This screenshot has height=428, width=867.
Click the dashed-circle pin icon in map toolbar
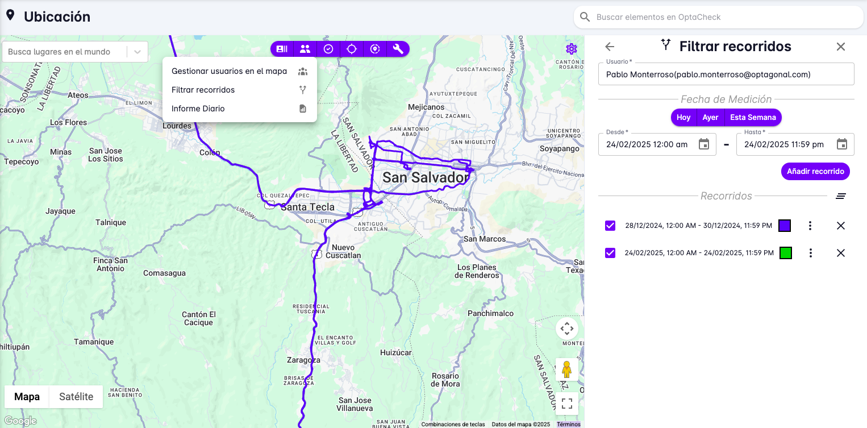pyautogui.click(x=375, y=49)
